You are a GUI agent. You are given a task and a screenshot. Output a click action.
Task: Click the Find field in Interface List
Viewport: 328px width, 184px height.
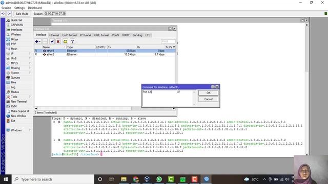168,41
